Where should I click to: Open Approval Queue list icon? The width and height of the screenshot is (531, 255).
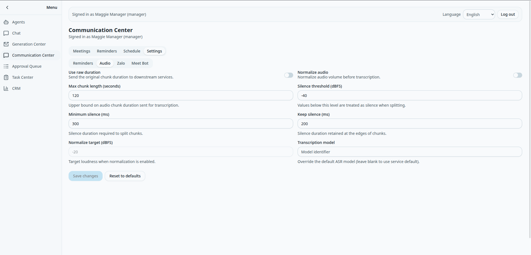point(6,66)
